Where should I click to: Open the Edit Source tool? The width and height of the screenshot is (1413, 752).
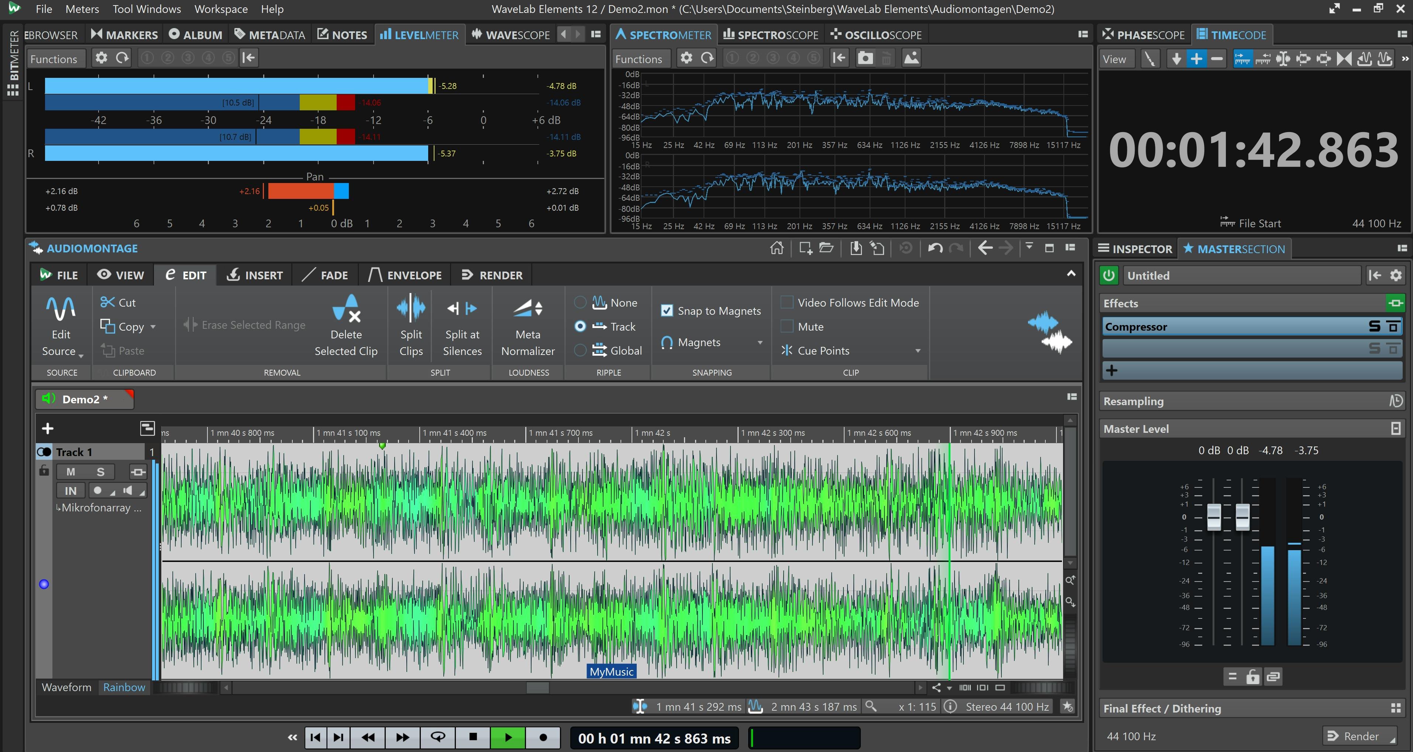point(60,325)
